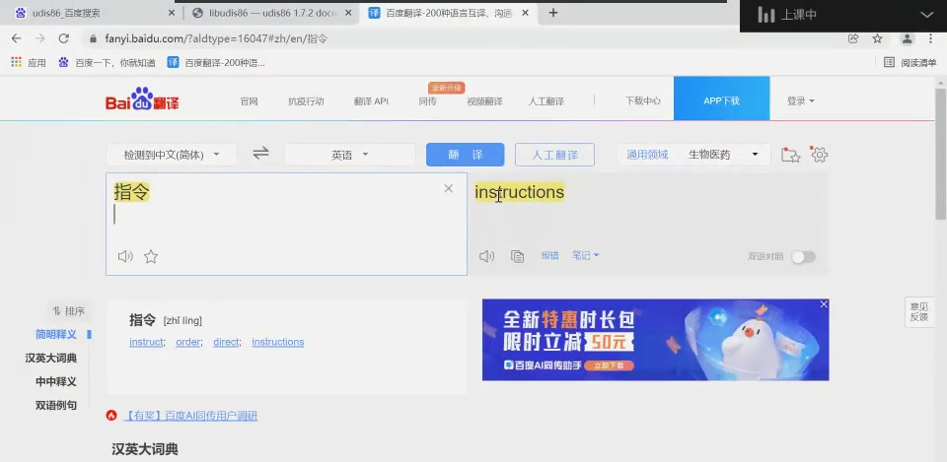
Task: Copy the translation result
Action: pos(517,257)
